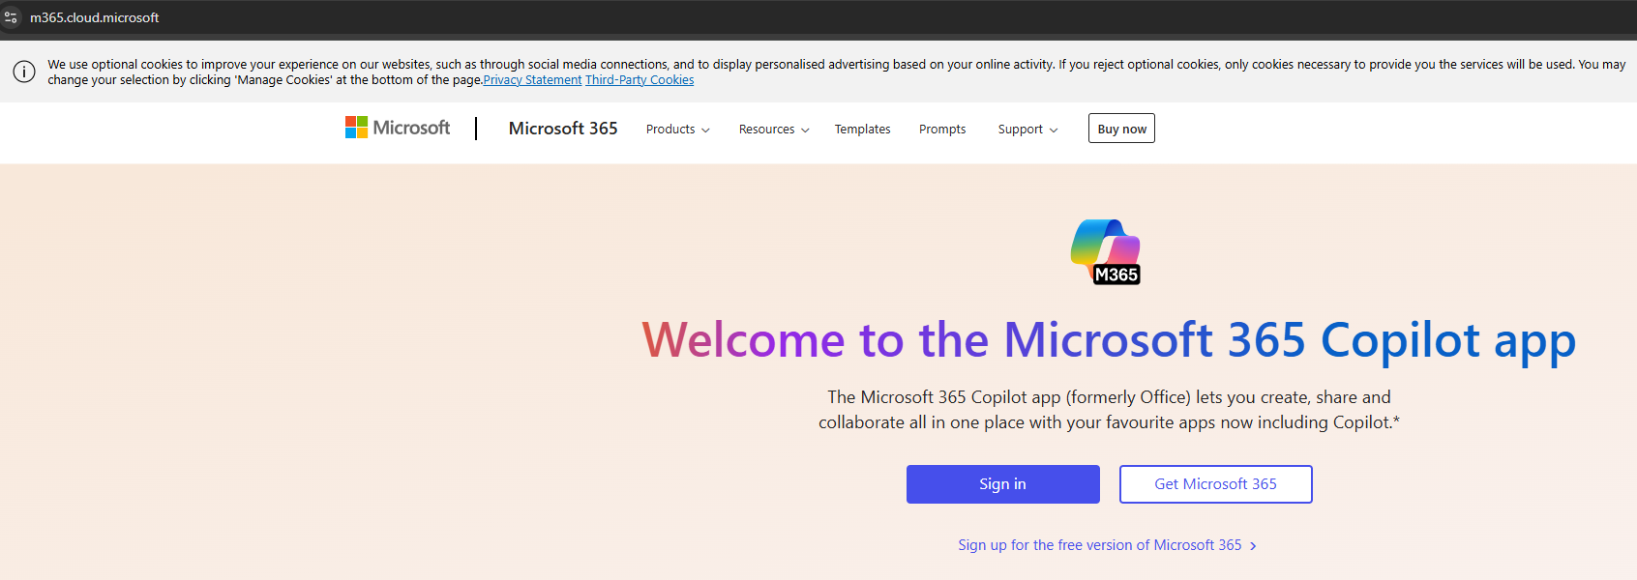The height and width of the screenshot is (580, 1637).
Task: Expand the Resources dropdown menu
Action: 774,129
